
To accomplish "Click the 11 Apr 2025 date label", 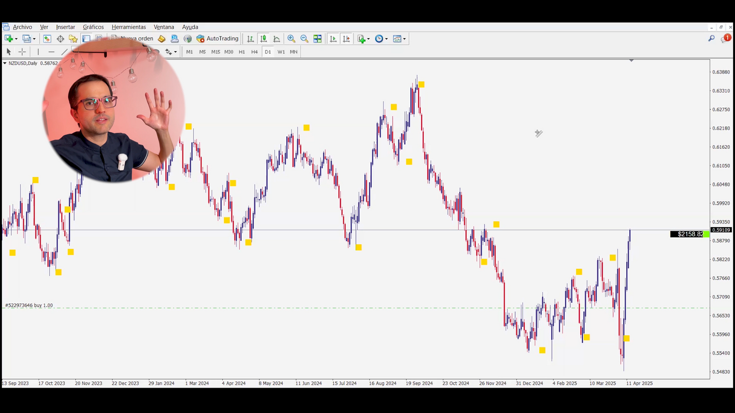I will (x=639, y=384).
